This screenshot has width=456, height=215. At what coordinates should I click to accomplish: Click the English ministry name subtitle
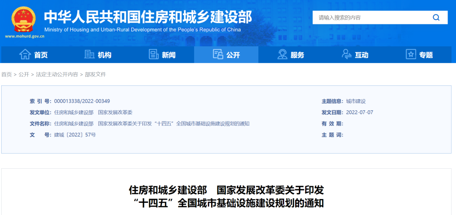[143, 29]
